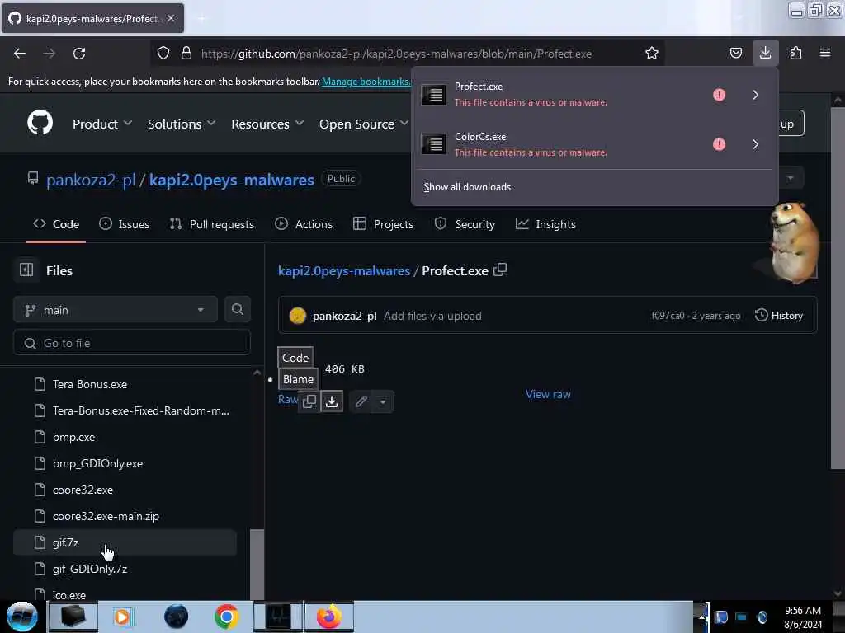Open the kapi2.0peys-malwares repository title link

(232, 180)
